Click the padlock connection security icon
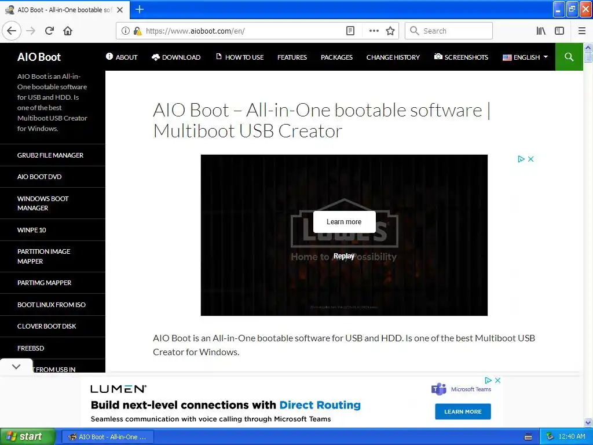 (137, 31)
